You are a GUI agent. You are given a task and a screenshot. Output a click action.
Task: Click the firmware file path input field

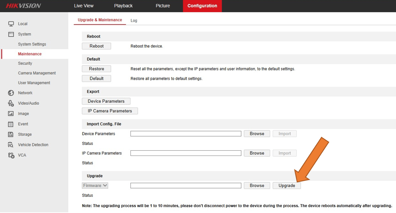(x=186, y=186)
